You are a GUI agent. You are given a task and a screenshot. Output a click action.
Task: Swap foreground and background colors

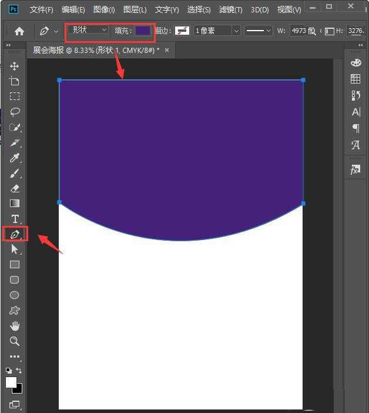19,371
